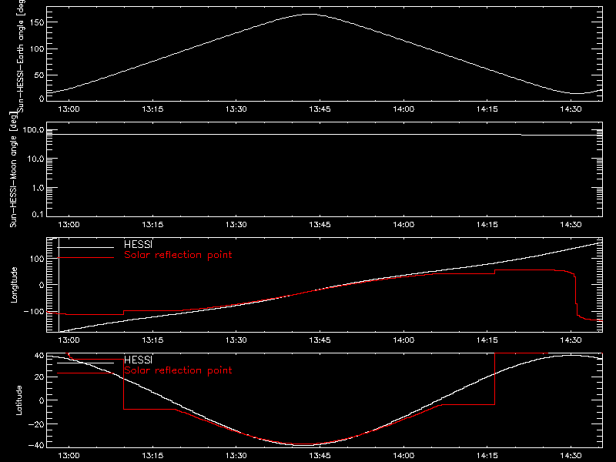Click 13:30 under the Latitude plot
Image resolution: width=616 pixels, height=462 pixels.
[236, 456]
